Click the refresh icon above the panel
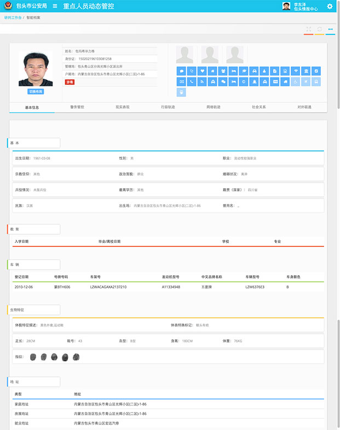The width and height of the screenshot is (340, 430). (320, 28)
